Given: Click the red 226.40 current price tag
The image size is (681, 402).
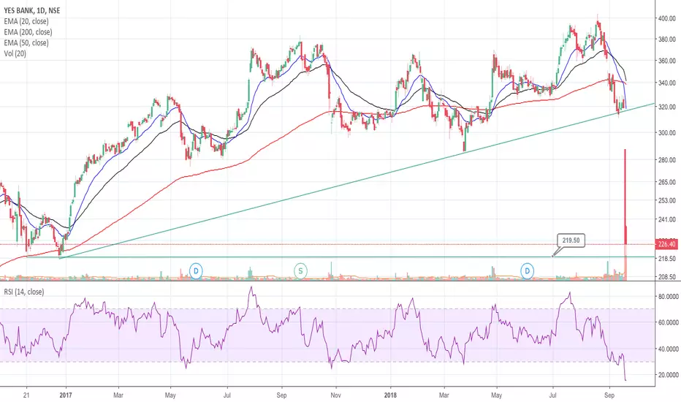Looking at the screenshot, I should click(666, 244).
